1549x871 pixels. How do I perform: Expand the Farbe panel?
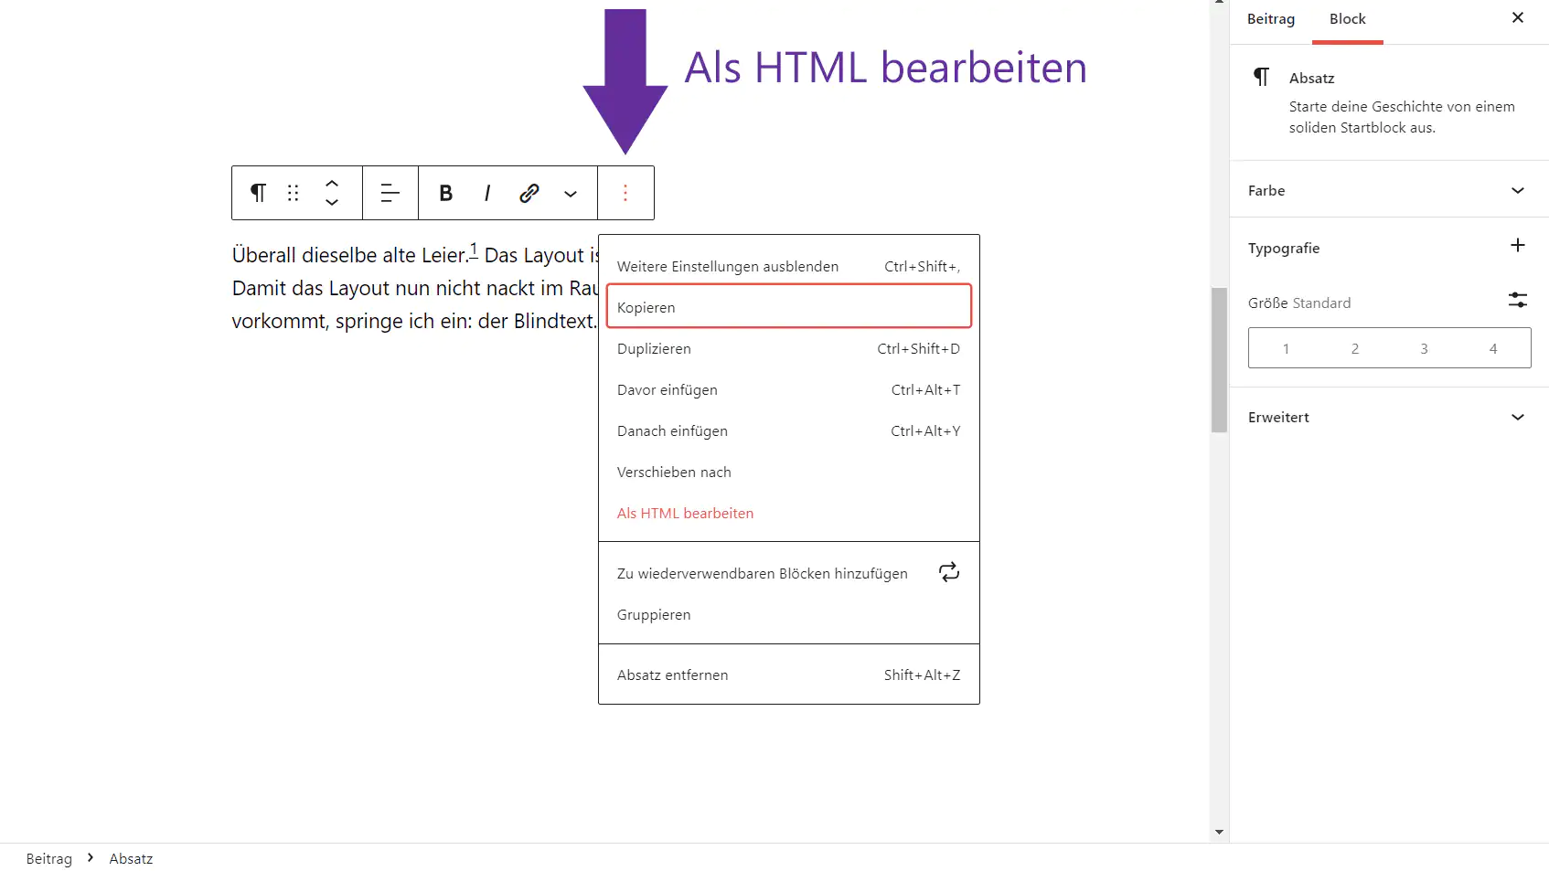(x=1390, y=190)
